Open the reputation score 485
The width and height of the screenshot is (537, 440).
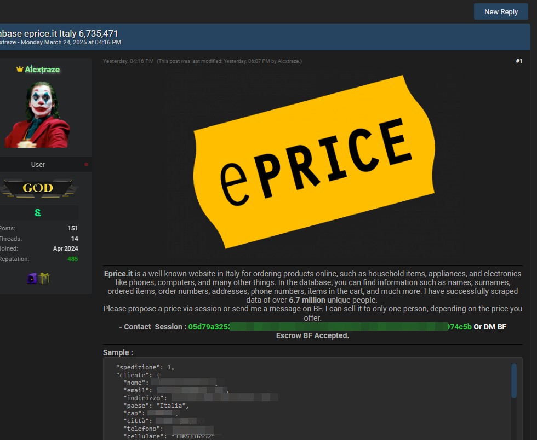point(72,259)
